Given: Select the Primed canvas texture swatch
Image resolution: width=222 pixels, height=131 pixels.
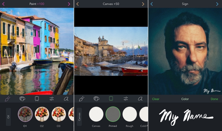Looking at the screenshot, I should pos(113,114).
